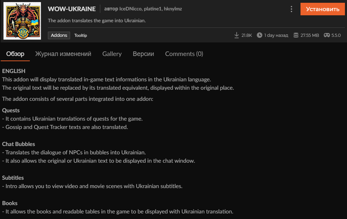Click the text 'The addon translates the game into Ukrainian.'
The width and height of the screenshot is (347, 219).
[x=97, y=21]
